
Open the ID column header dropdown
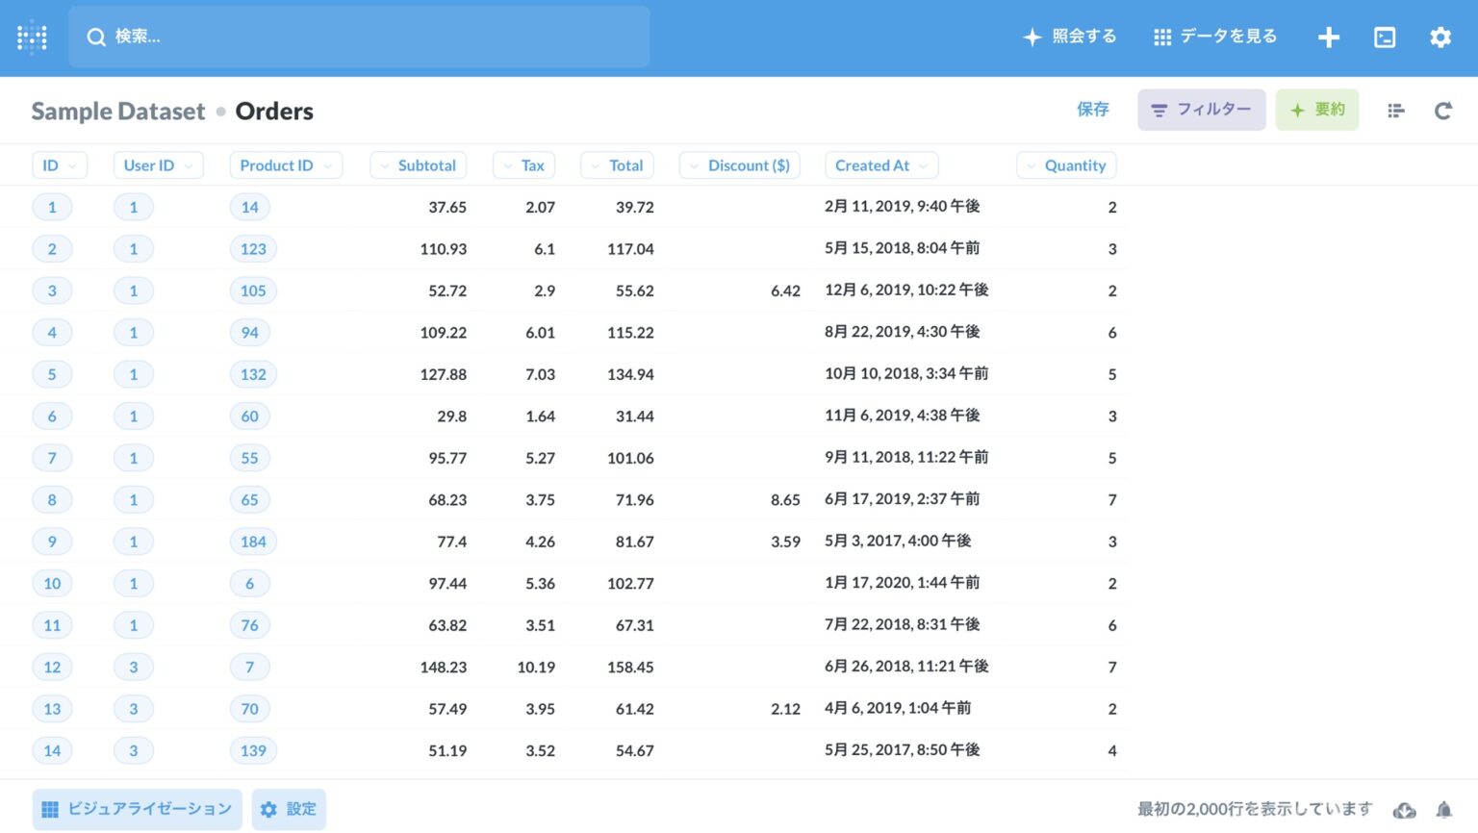(x=60, y=164)
